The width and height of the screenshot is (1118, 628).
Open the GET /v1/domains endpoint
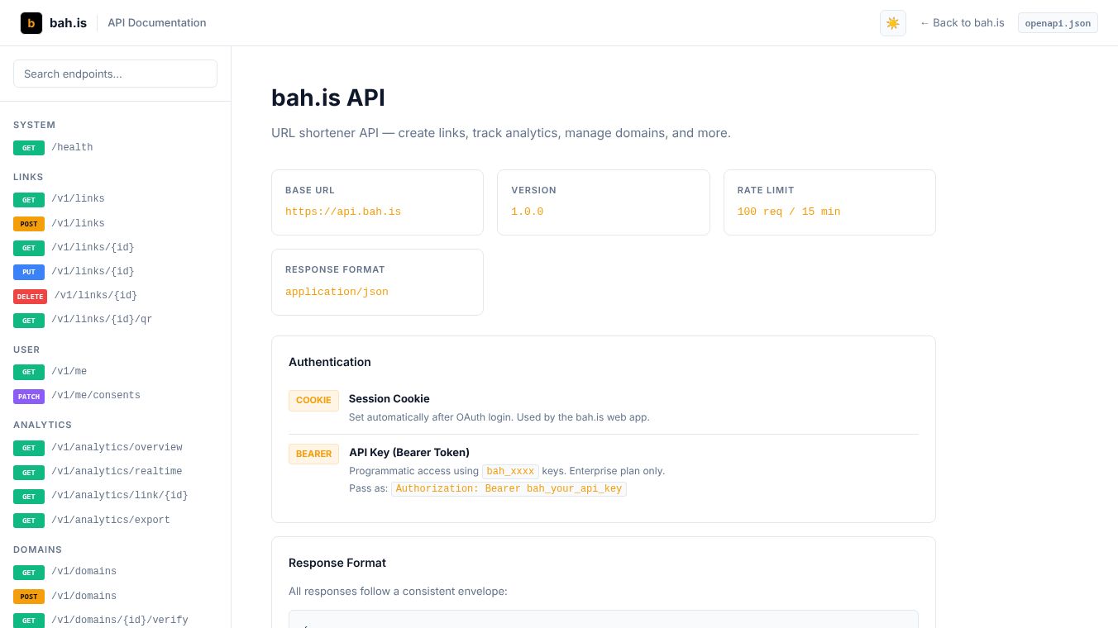[x=115, y=572]
